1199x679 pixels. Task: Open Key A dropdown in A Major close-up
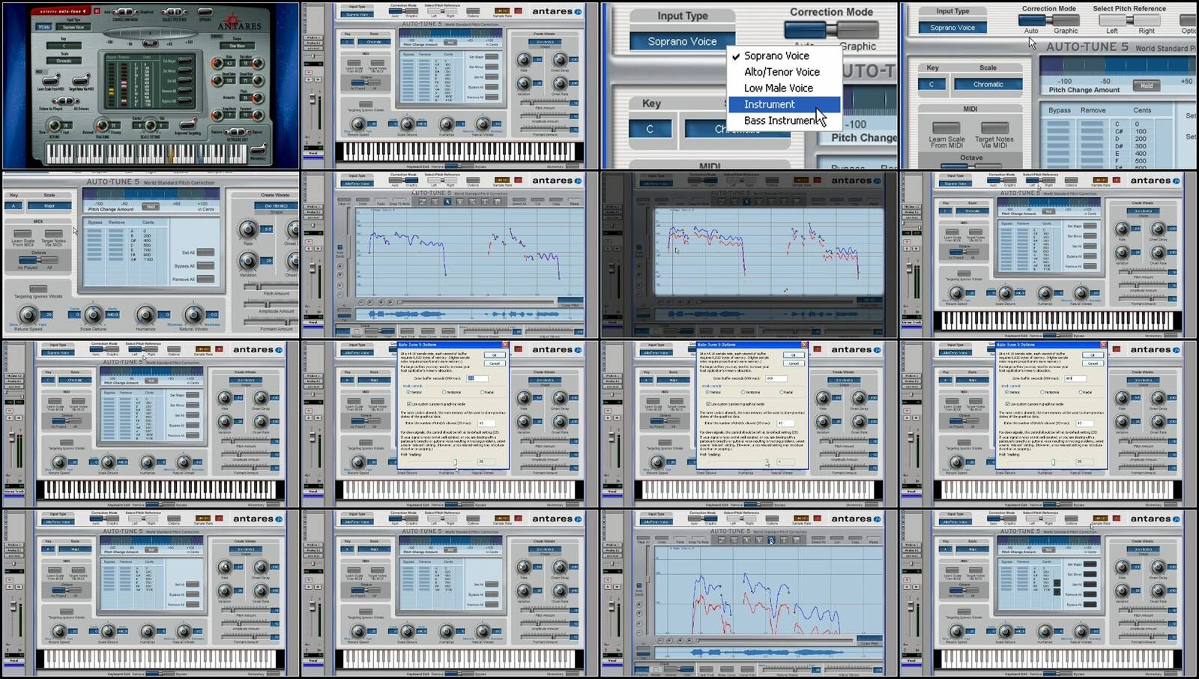coord(13,205)
